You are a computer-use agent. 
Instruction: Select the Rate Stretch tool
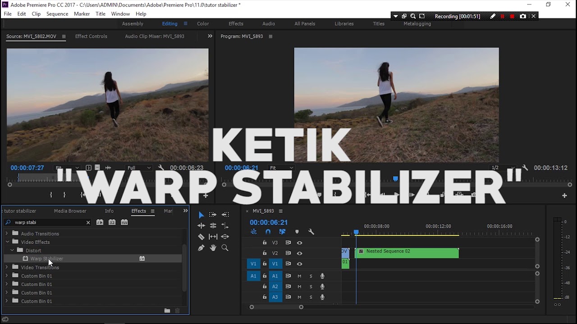pos(225,225)
